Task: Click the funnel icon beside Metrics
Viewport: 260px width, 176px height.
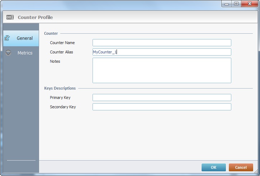Action: click(8, 53)
